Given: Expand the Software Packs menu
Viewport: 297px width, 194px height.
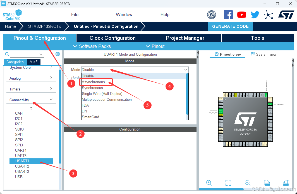Looking at the screenshot, I should [92, 46].
